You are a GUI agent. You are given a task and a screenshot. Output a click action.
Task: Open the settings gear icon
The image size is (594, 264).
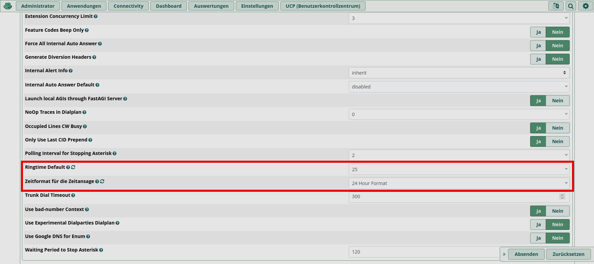coord(586,6)
